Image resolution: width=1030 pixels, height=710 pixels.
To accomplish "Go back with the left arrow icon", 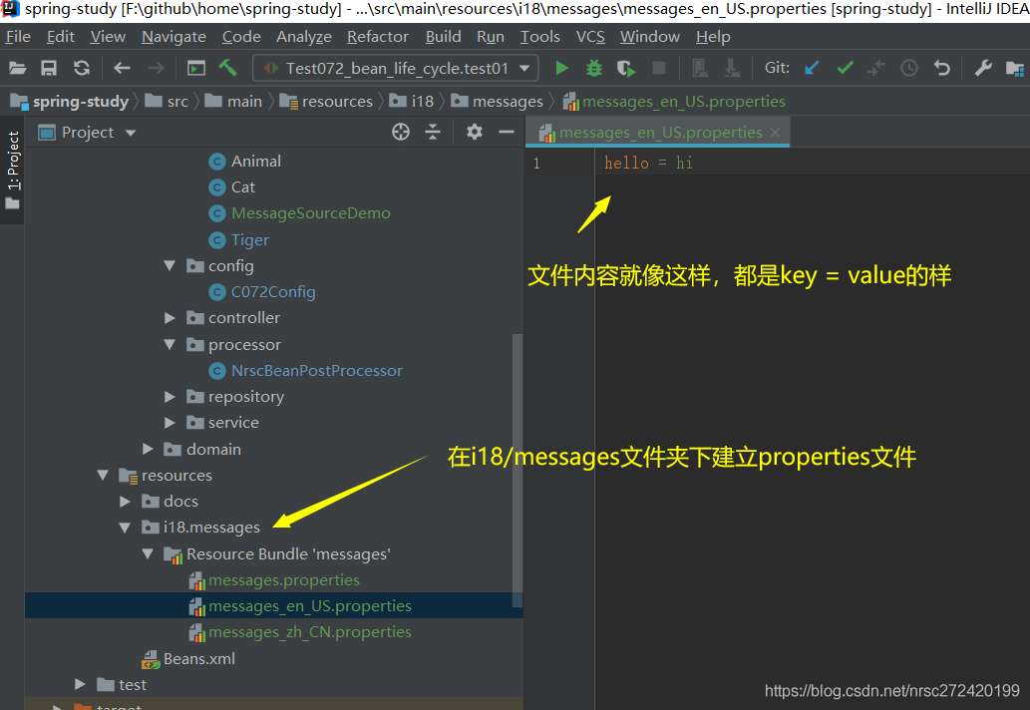I will pyautogui.click(x=123, y=68).
